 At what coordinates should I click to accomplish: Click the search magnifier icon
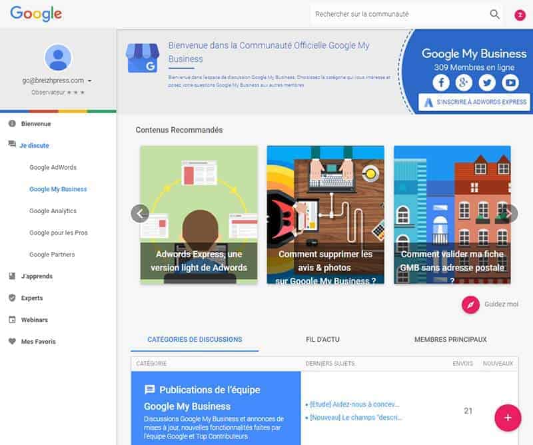click(x=494, y=14)
